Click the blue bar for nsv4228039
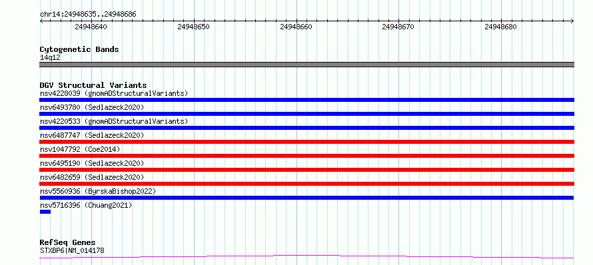 coord(306,100)
